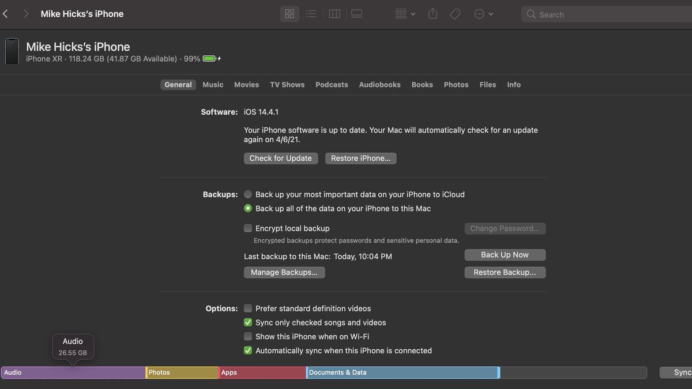Image resolution: width=692 pixels, height=389 pixels.
Task: Open the group-by options dropdown
Action: (405, 14)
